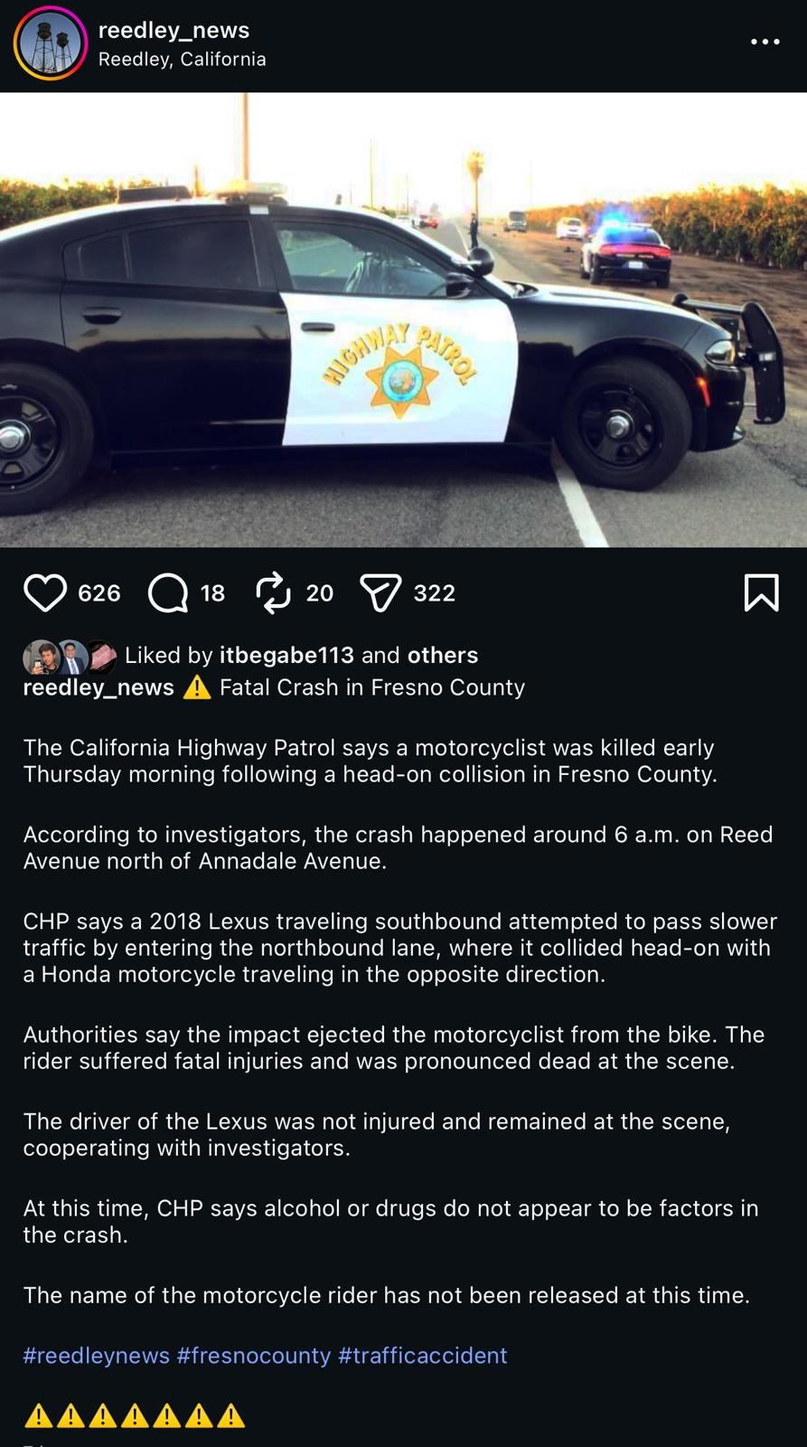
Task: Open the #reedleynews hashtag
Action: (96, 1356)
